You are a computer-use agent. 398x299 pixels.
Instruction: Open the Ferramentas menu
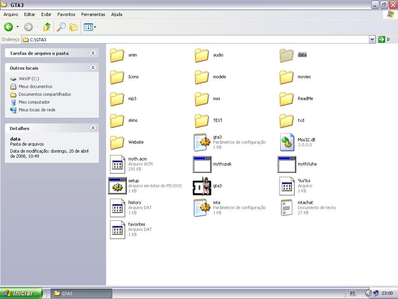tap(93, 14)
